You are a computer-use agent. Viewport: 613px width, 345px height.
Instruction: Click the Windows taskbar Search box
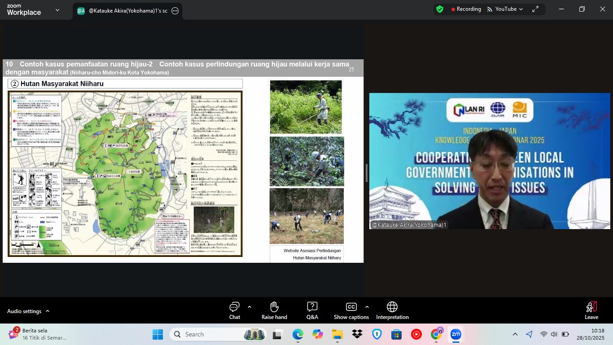point(211,334)
